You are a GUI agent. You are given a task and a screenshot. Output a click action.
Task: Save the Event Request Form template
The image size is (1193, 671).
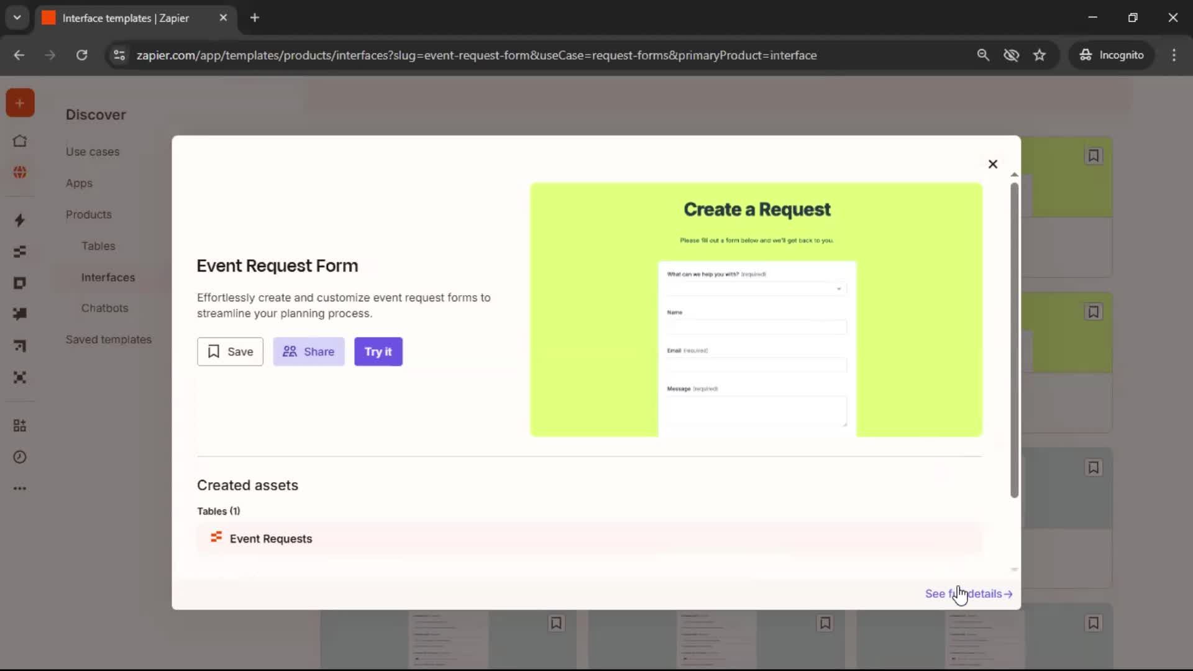230,352
